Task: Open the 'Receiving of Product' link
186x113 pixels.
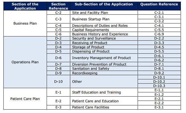Action: click(90, 43)
